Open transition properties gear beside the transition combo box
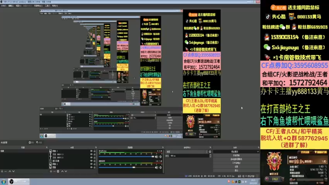Image resolution: width=329 pixels, height=185 pixels. [210, 152]
